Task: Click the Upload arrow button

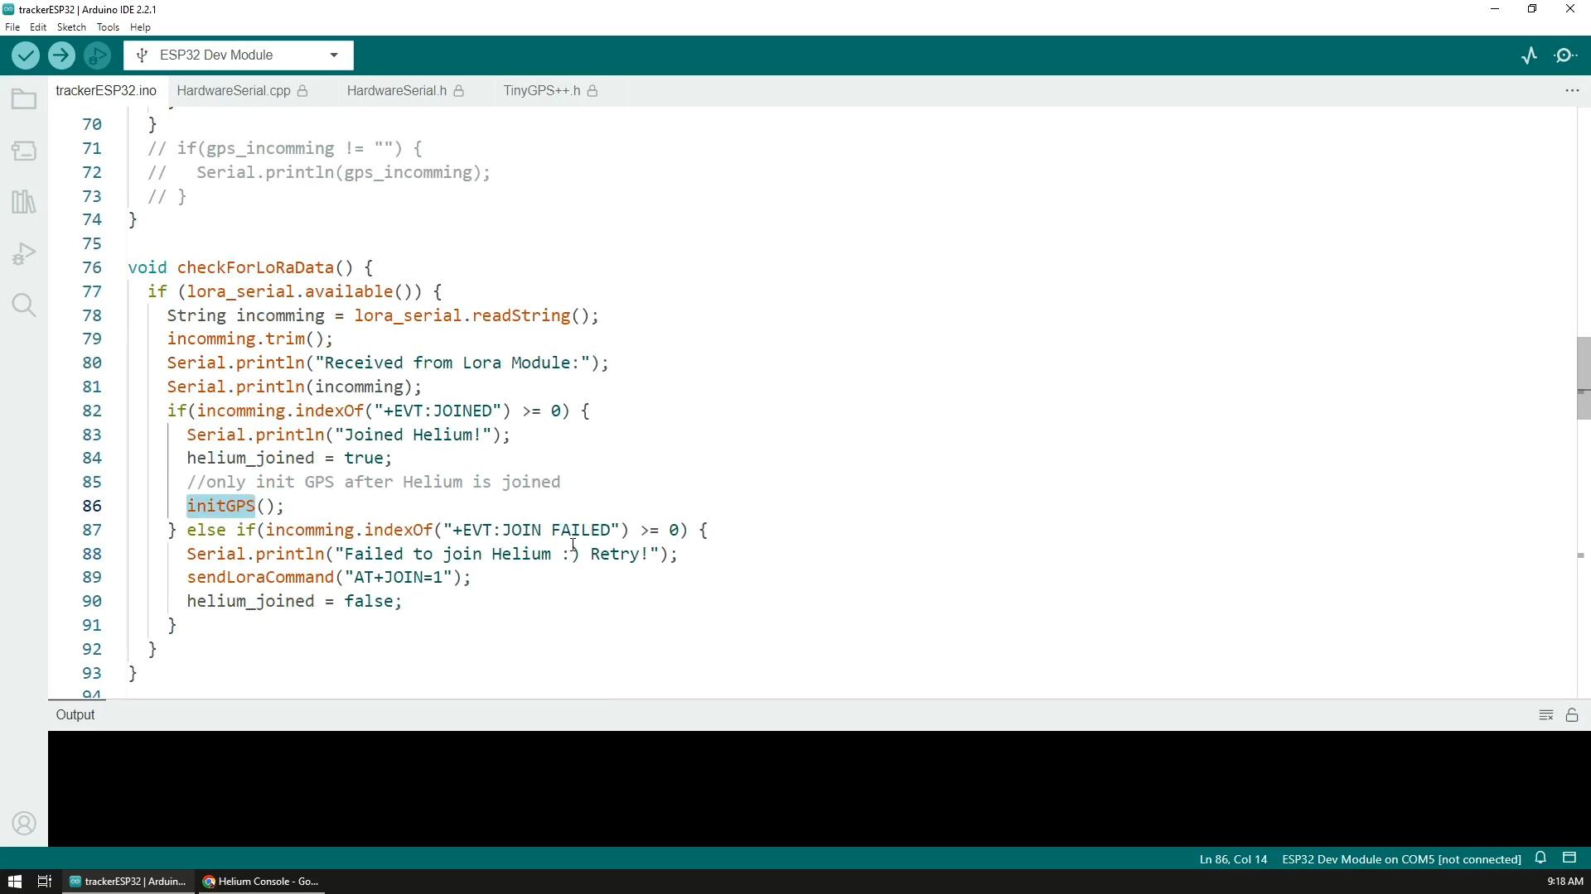Action: (x=61, y=55)
